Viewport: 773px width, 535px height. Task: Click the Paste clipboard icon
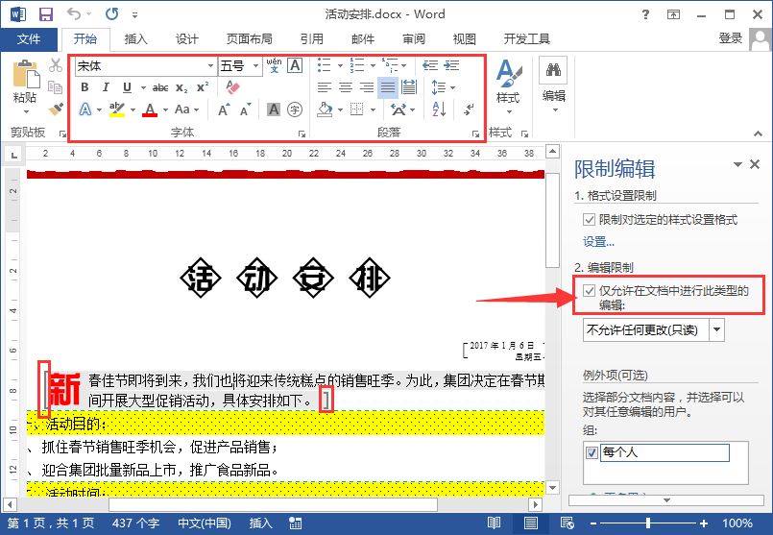click(26, 75)
